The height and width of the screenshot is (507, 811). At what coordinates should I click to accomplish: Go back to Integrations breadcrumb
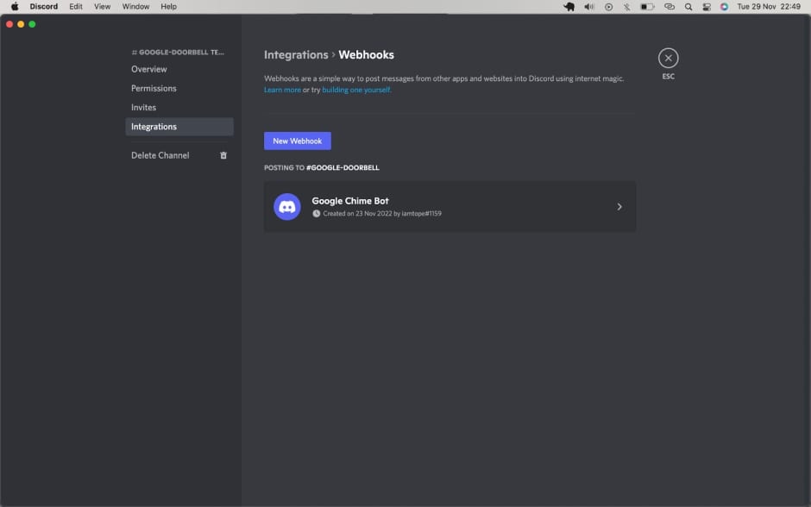296,55
